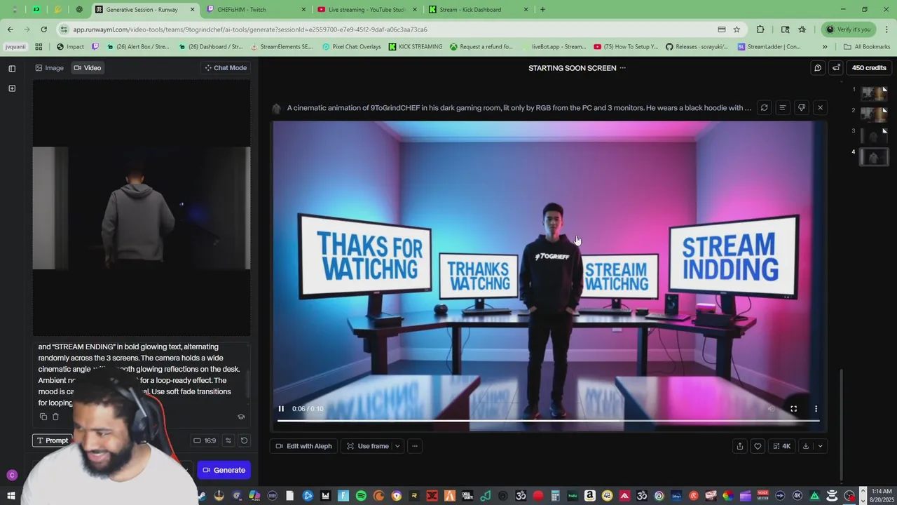The image size is (897, 505).
Task: Show more bookmarks chevron
Action: tap(825, 47)
